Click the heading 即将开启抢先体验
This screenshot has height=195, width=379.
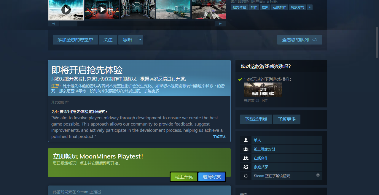click(87, 70)
